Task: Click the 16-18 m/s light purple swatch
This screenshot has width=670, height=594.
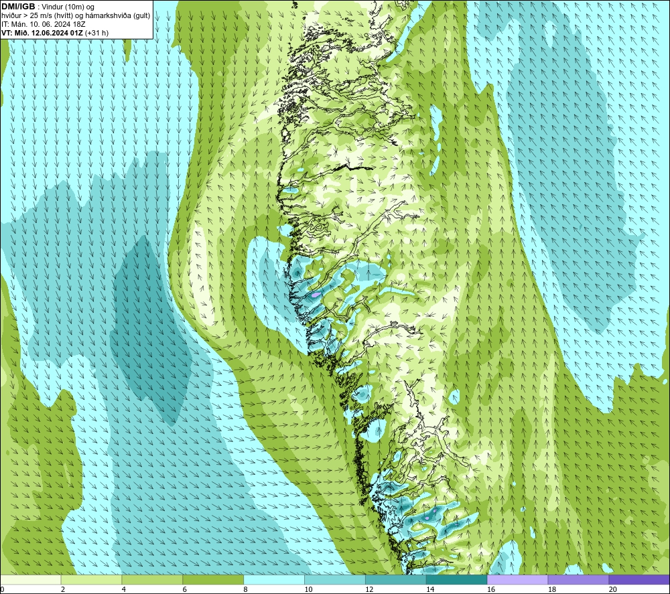Action: [x=517, y=579]
